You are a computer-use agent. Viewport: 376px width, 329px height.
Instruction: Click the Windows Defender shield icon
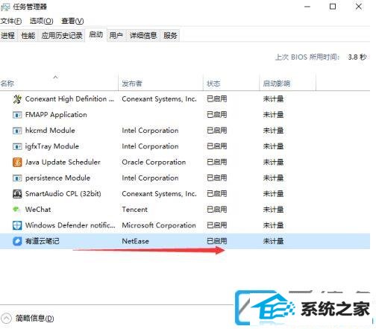(17, 225)
